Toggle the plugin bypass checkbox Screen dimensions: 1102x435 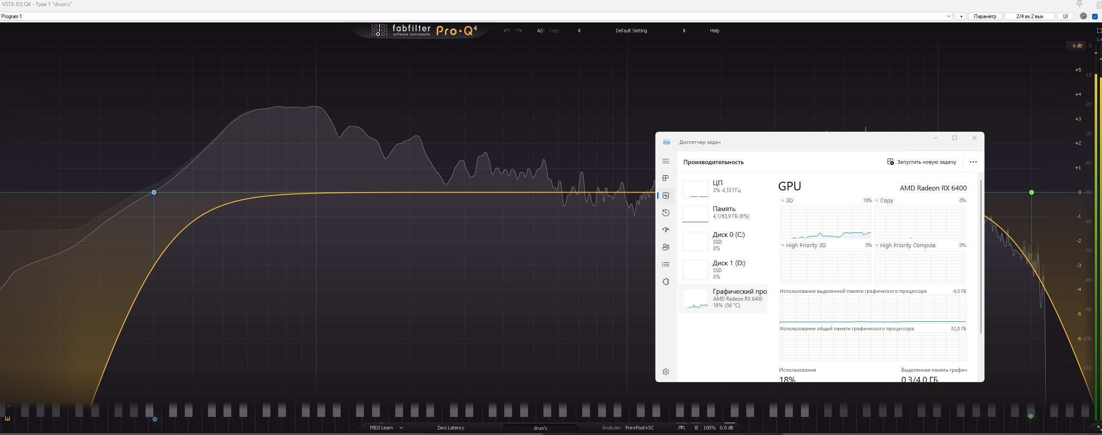pos(1095,16)
